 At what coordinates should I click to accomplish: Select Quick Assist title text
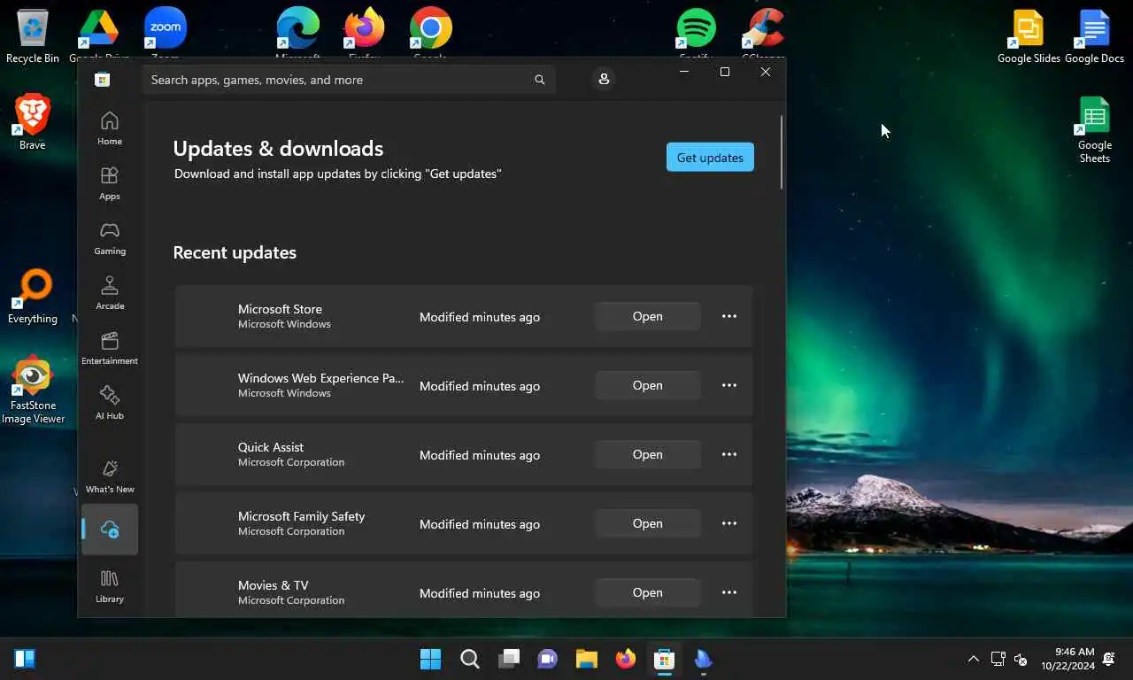(x=271, y=447)
